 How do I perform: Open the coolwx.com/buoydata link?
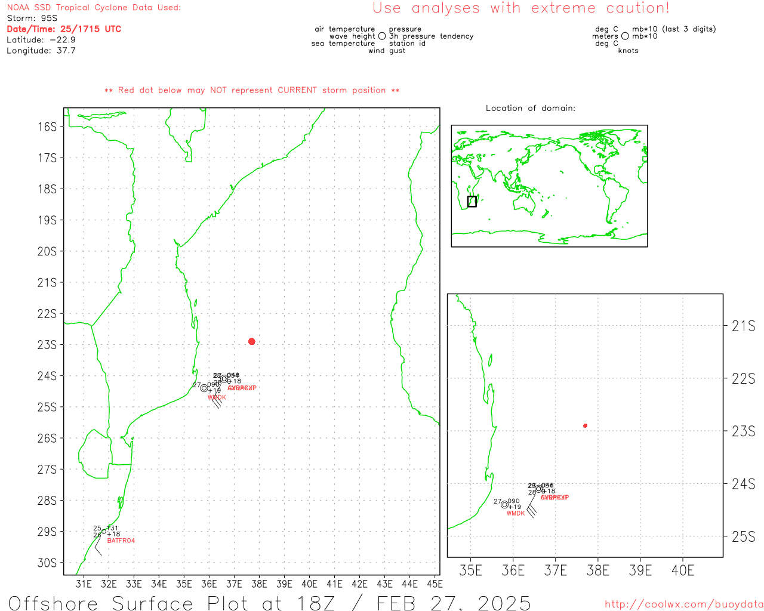click(x=684, y=604)
